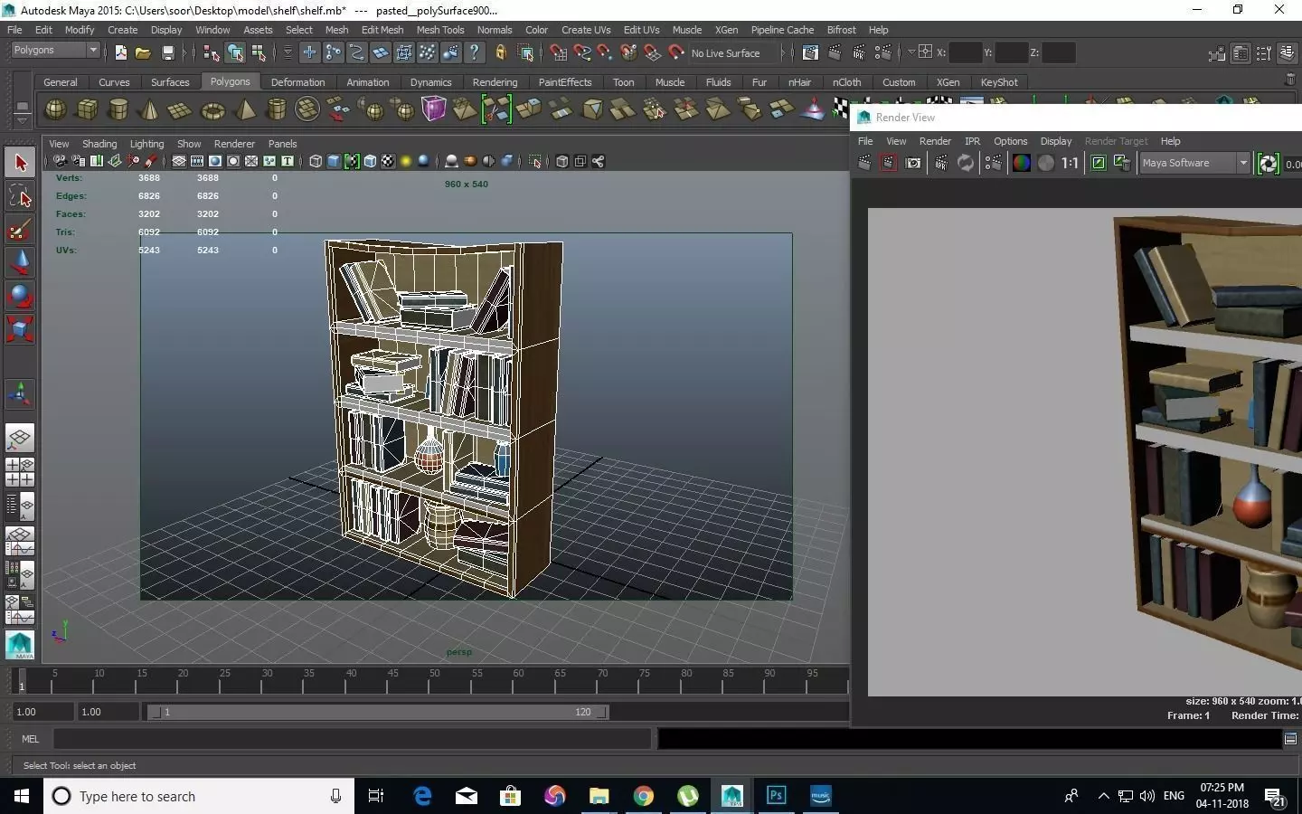The image size is (1302, 814).
Task: Open render settings in Render View toolbar
Action: [994, 163]
